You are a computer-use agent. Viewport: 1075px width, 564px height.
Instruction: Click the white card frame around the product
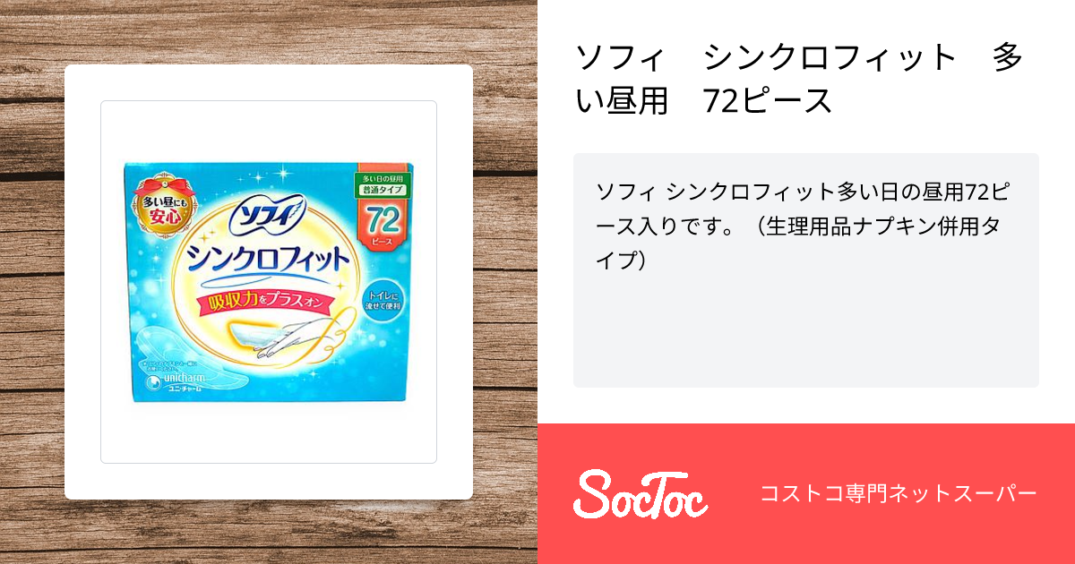pyautogui.click(x=269, y=282)
